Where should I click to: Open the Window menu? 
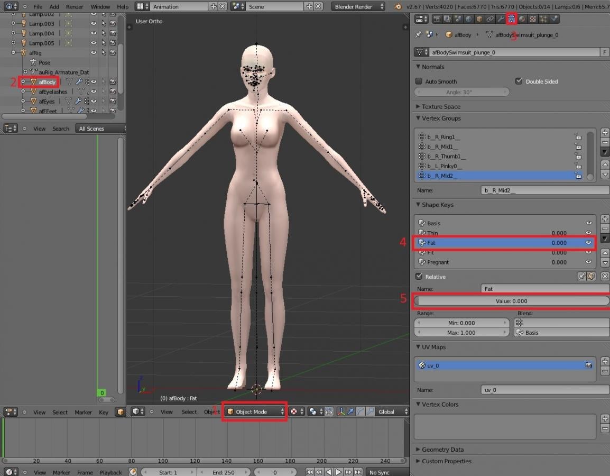pyautogui.click(x=100, y=7)
